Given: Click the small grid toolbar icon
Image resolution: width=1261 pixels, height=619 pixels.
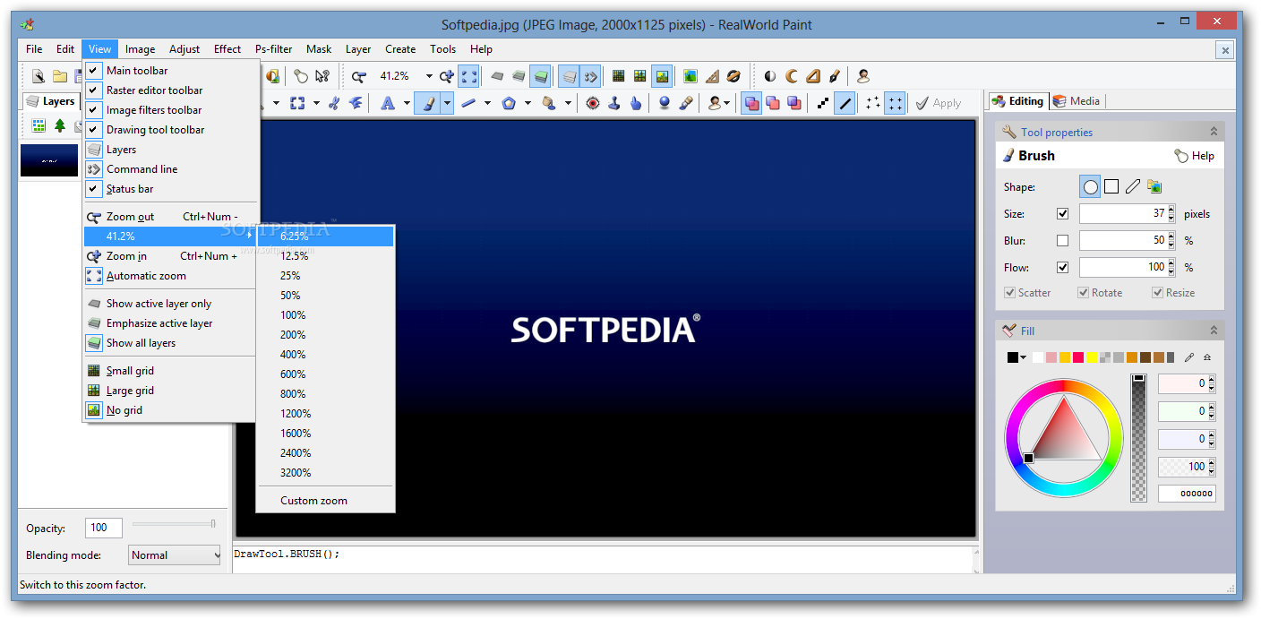Looking at the screenshot, I should (618, 76).
